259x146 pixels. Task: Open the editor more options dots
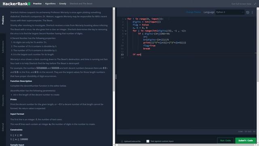(252, 12)
